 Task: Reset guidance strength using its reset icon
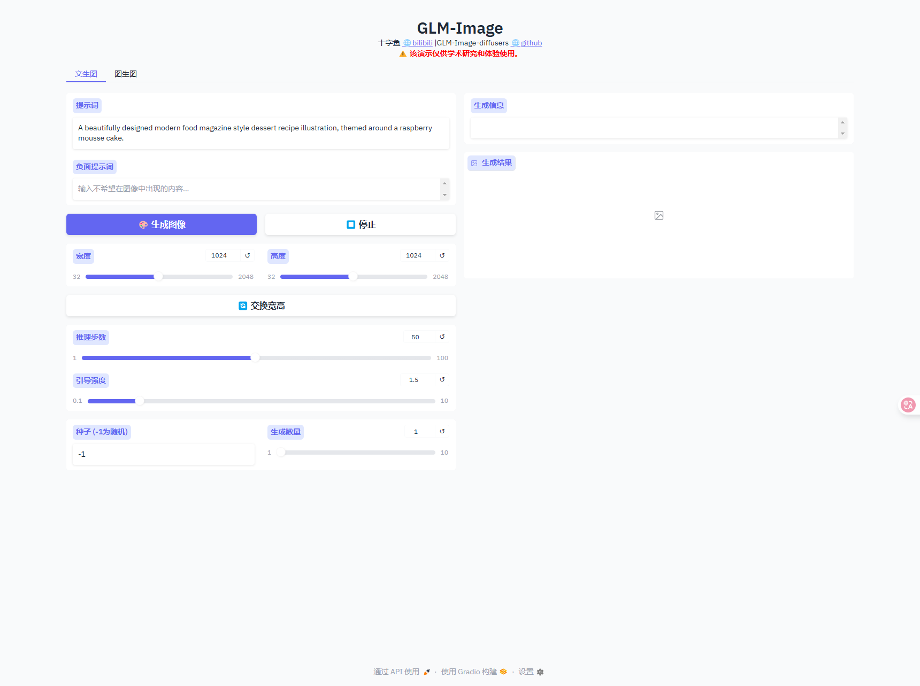point(442,380)
